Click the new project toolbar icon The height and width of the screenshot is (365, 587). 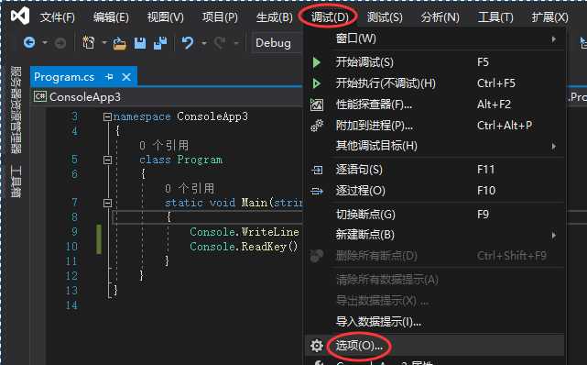click(89, 43)
